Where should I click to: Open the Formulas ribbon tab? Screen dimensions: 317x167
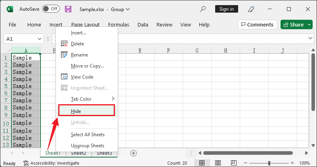118,24
